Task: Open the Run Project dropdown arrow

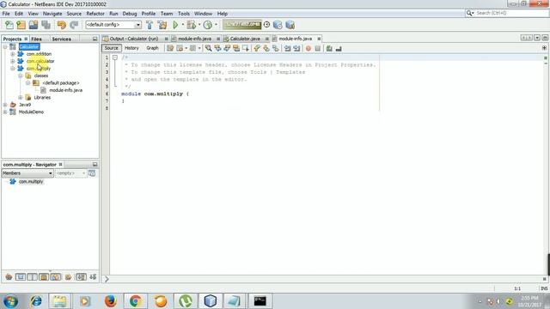Action: (182, 25)
